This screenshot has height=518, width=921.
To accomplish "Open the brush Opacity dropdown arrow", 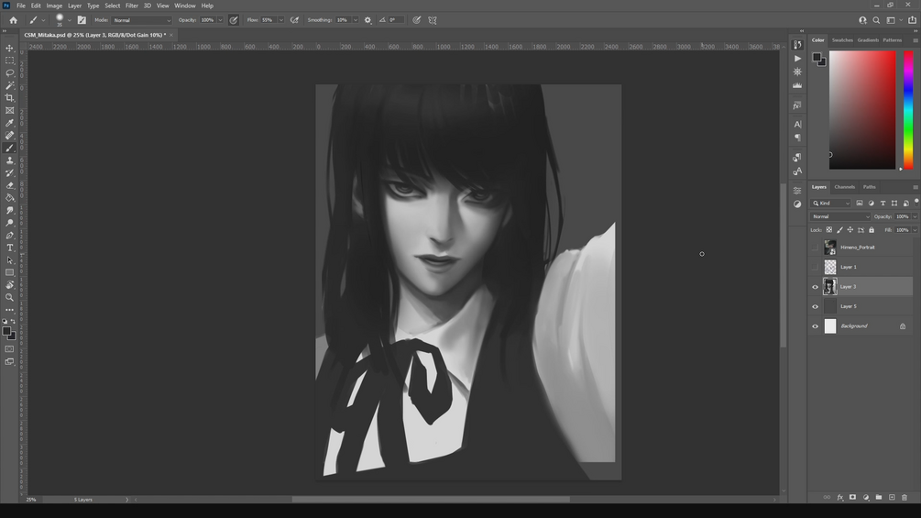I will pyautogui.click(x=220, y=20).
